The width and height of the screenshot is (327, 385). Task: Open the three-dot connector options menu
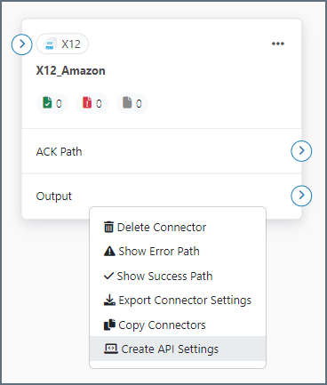pos(278,44)
